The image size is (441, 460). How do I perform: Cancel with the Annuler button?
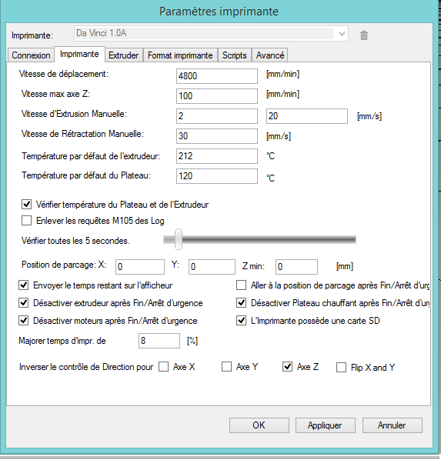click(x=393, y=425)
